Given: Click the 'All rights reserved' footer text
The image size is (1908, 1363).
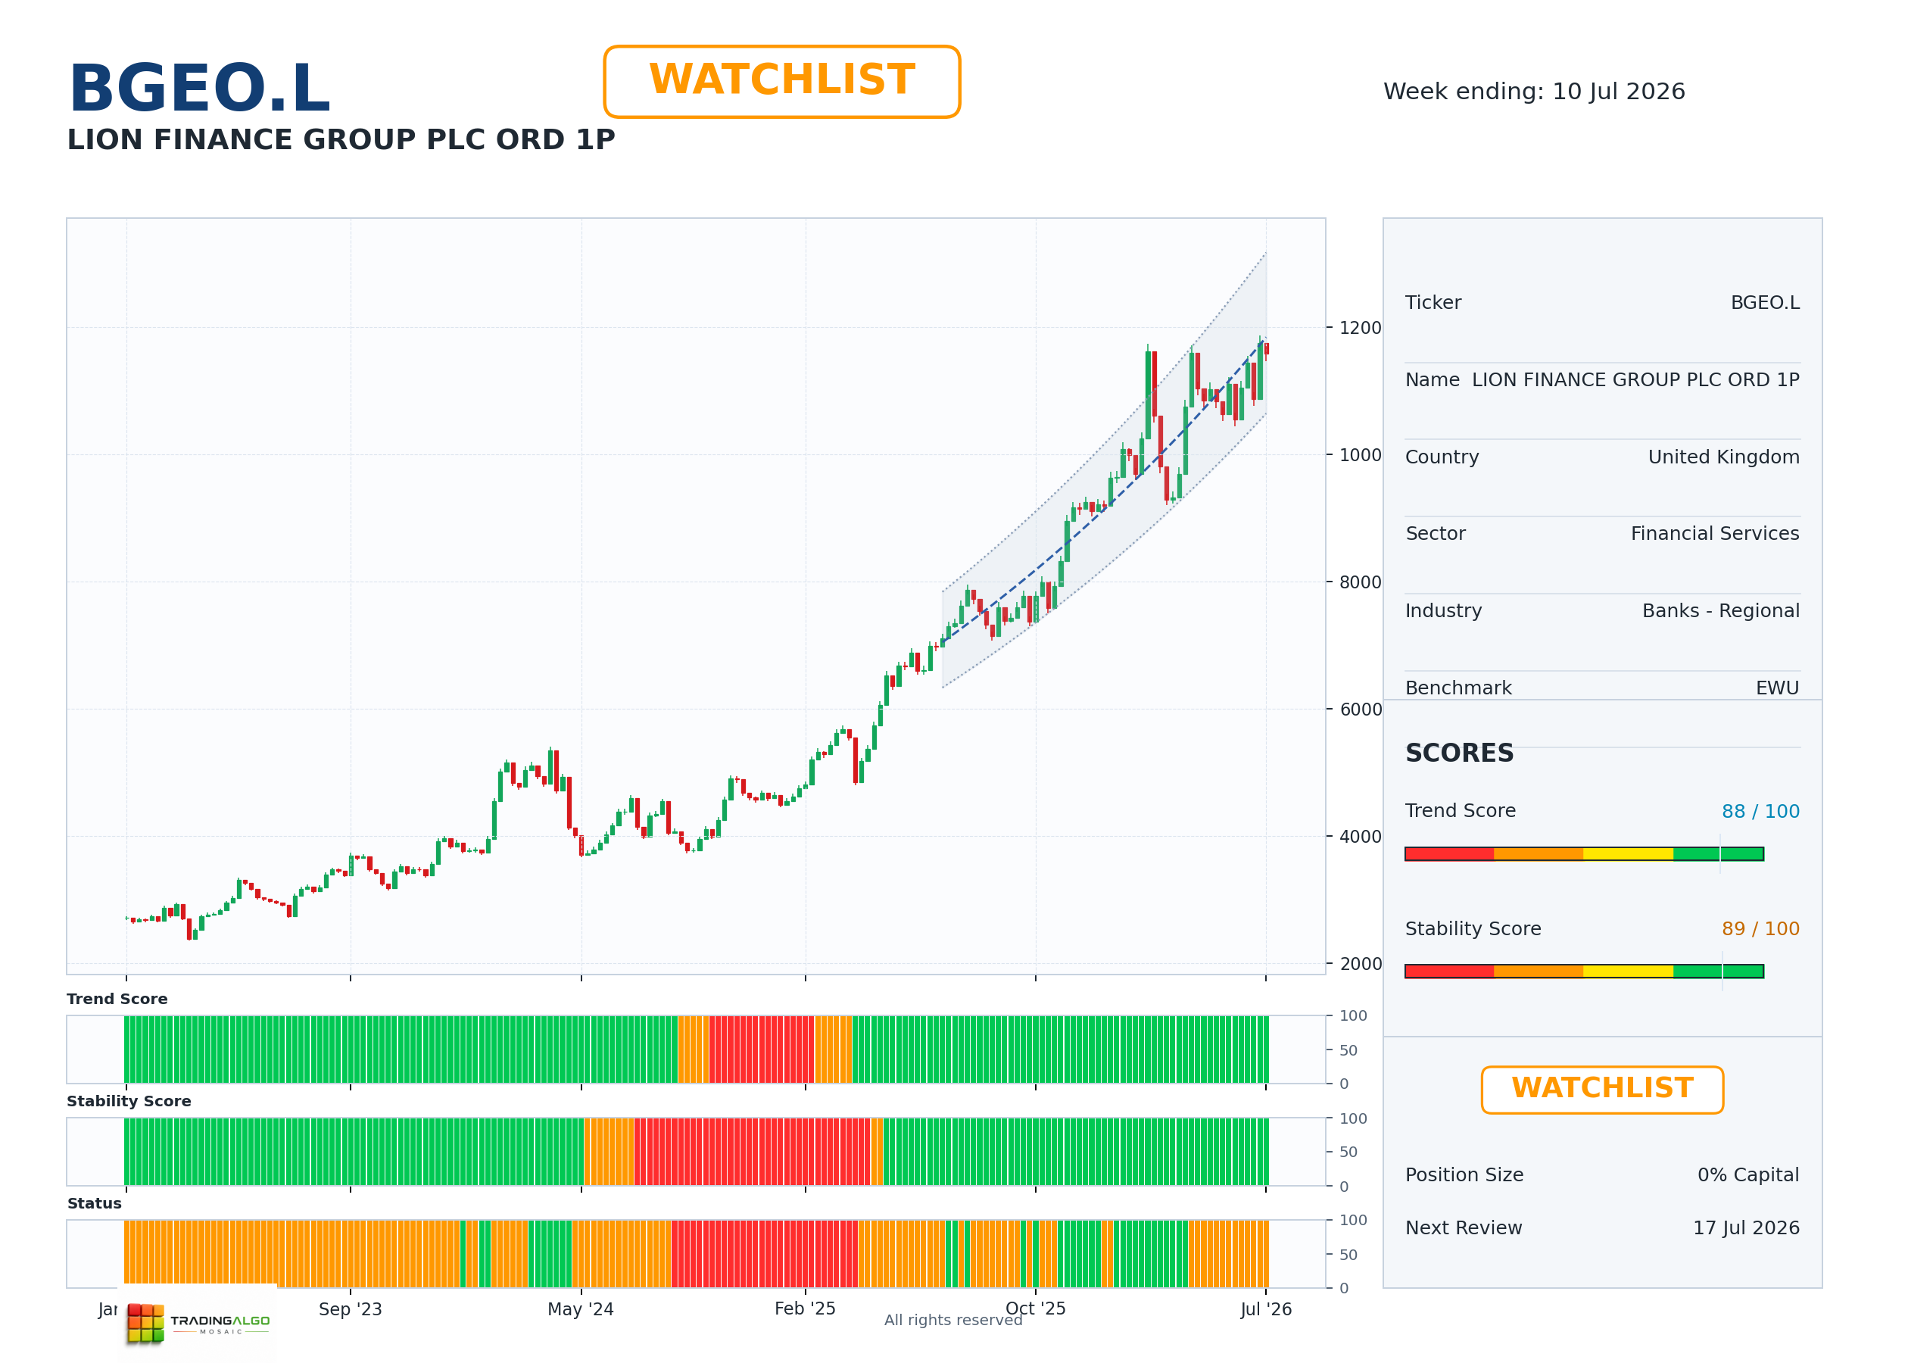Looking at the screenshot, I should click(x=953, y=1320).
